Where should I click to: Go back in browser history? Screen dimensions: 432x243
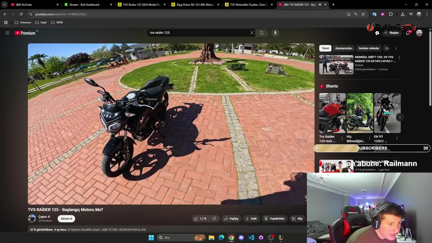[x=5, y=14]
